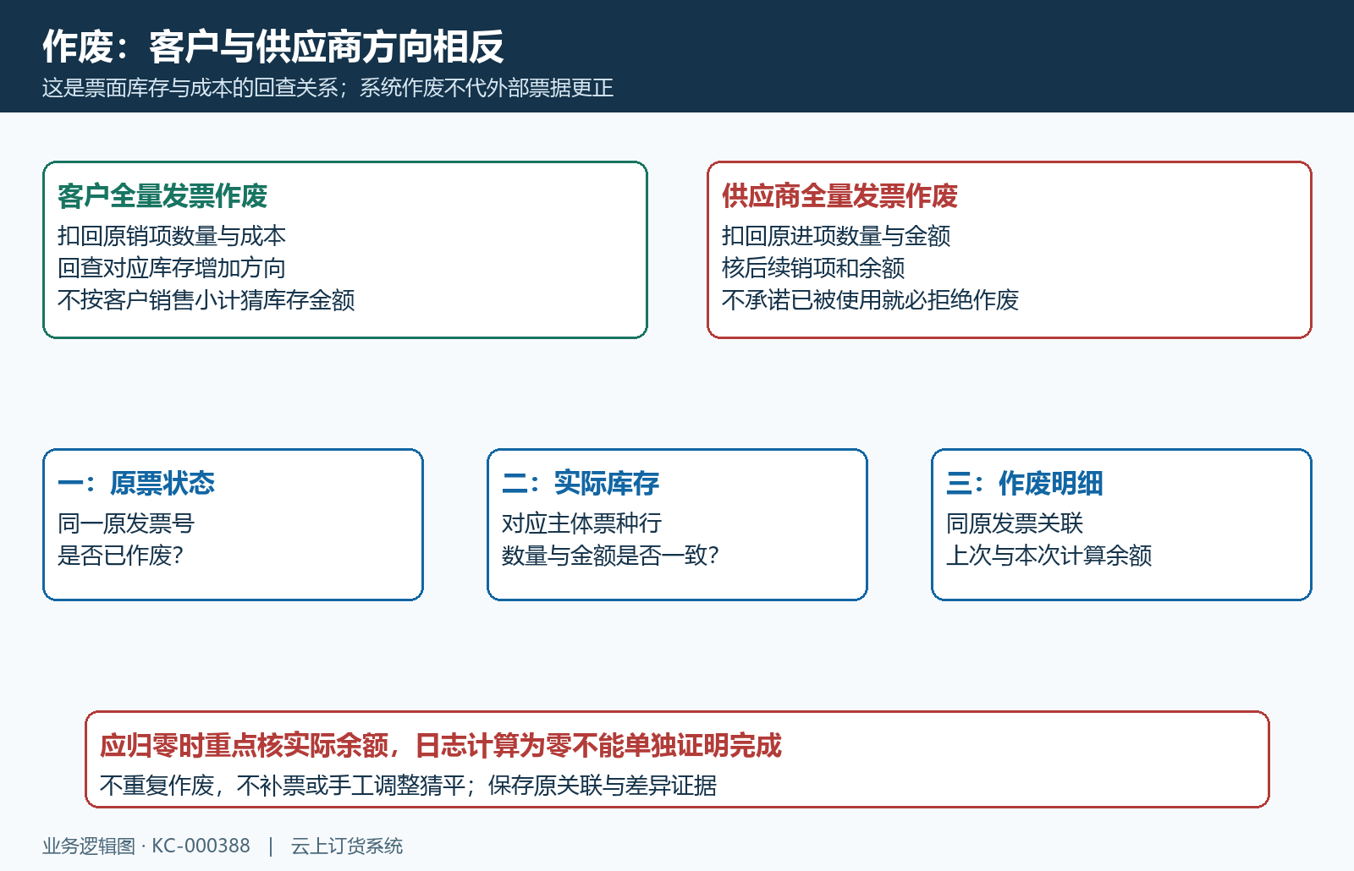Screen dimensions: 1354x871
Task: Select the line '不重复作废，不补票或手工调整猜平；保存原关联与差异证据'
Action: coord(408,786)
